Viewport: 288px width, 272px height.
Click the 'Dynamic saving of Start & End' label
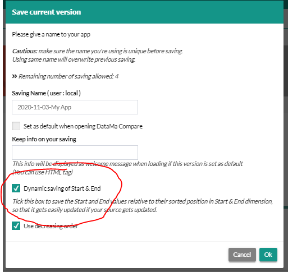(62, 188)
